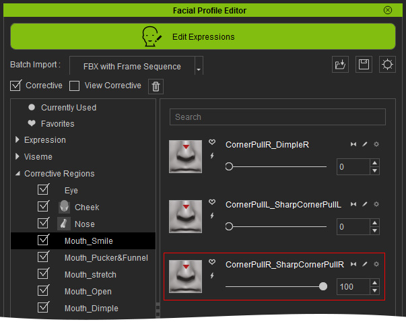Collapse the Corrective Regions node
The width and height of the screenshot is (406, 322).
coord(18,174)
